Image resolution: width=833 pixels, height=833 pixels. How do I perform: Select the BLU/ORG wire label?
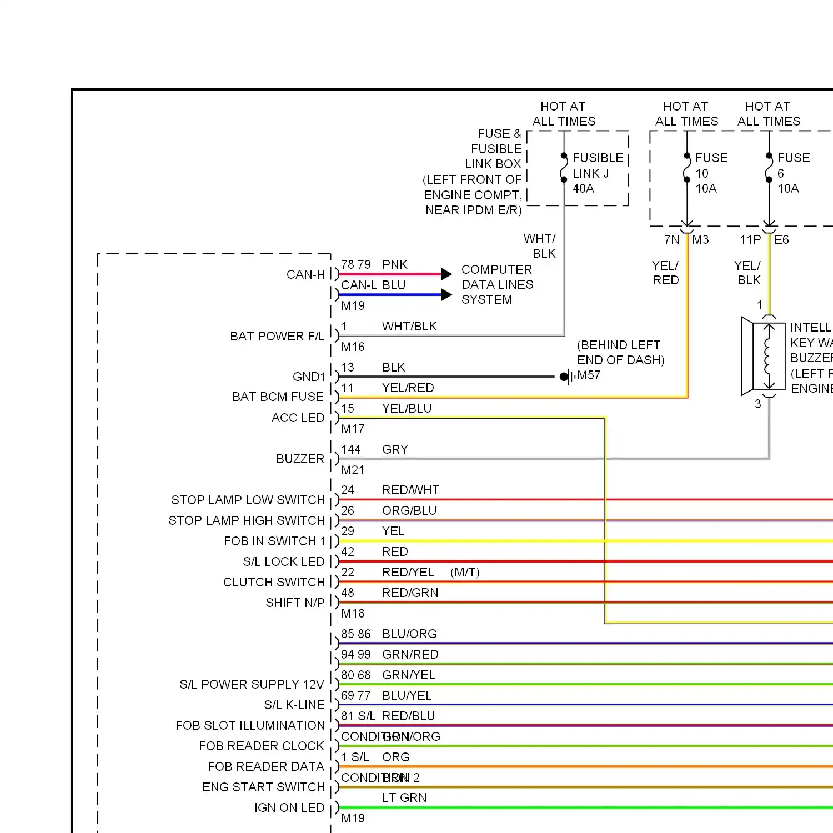click(x=409, y=634)
